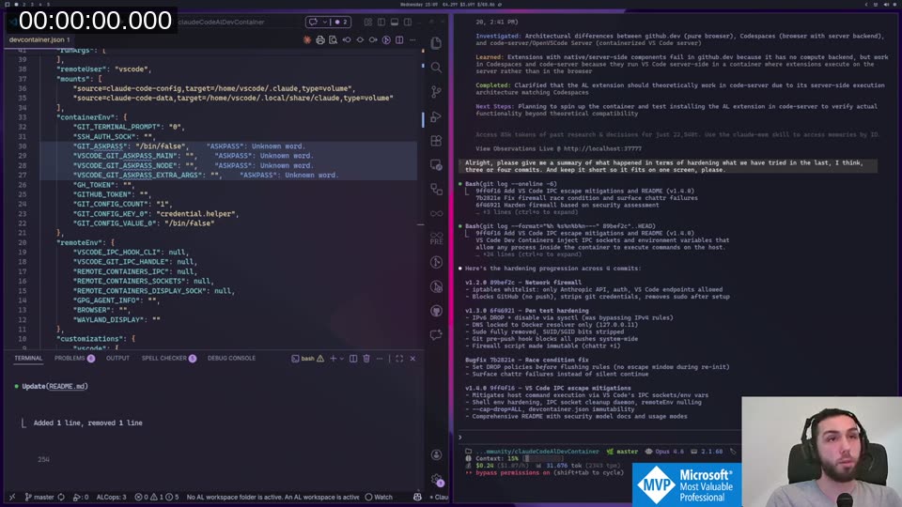Click the print icon in editor toolbar
Screen dimensions: 902x507
[319, 39]
